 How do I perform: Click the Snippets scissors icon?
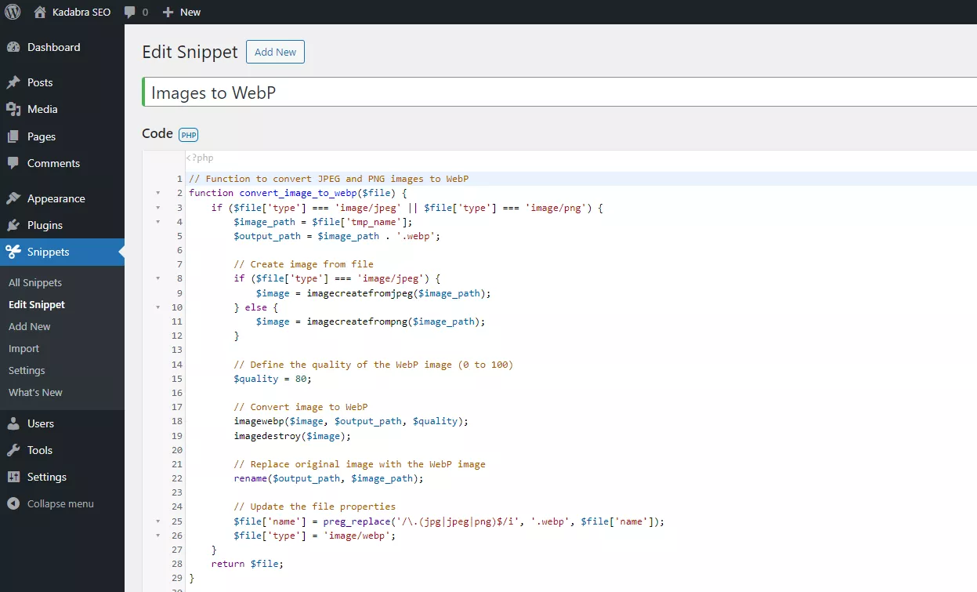click(13, 252)
